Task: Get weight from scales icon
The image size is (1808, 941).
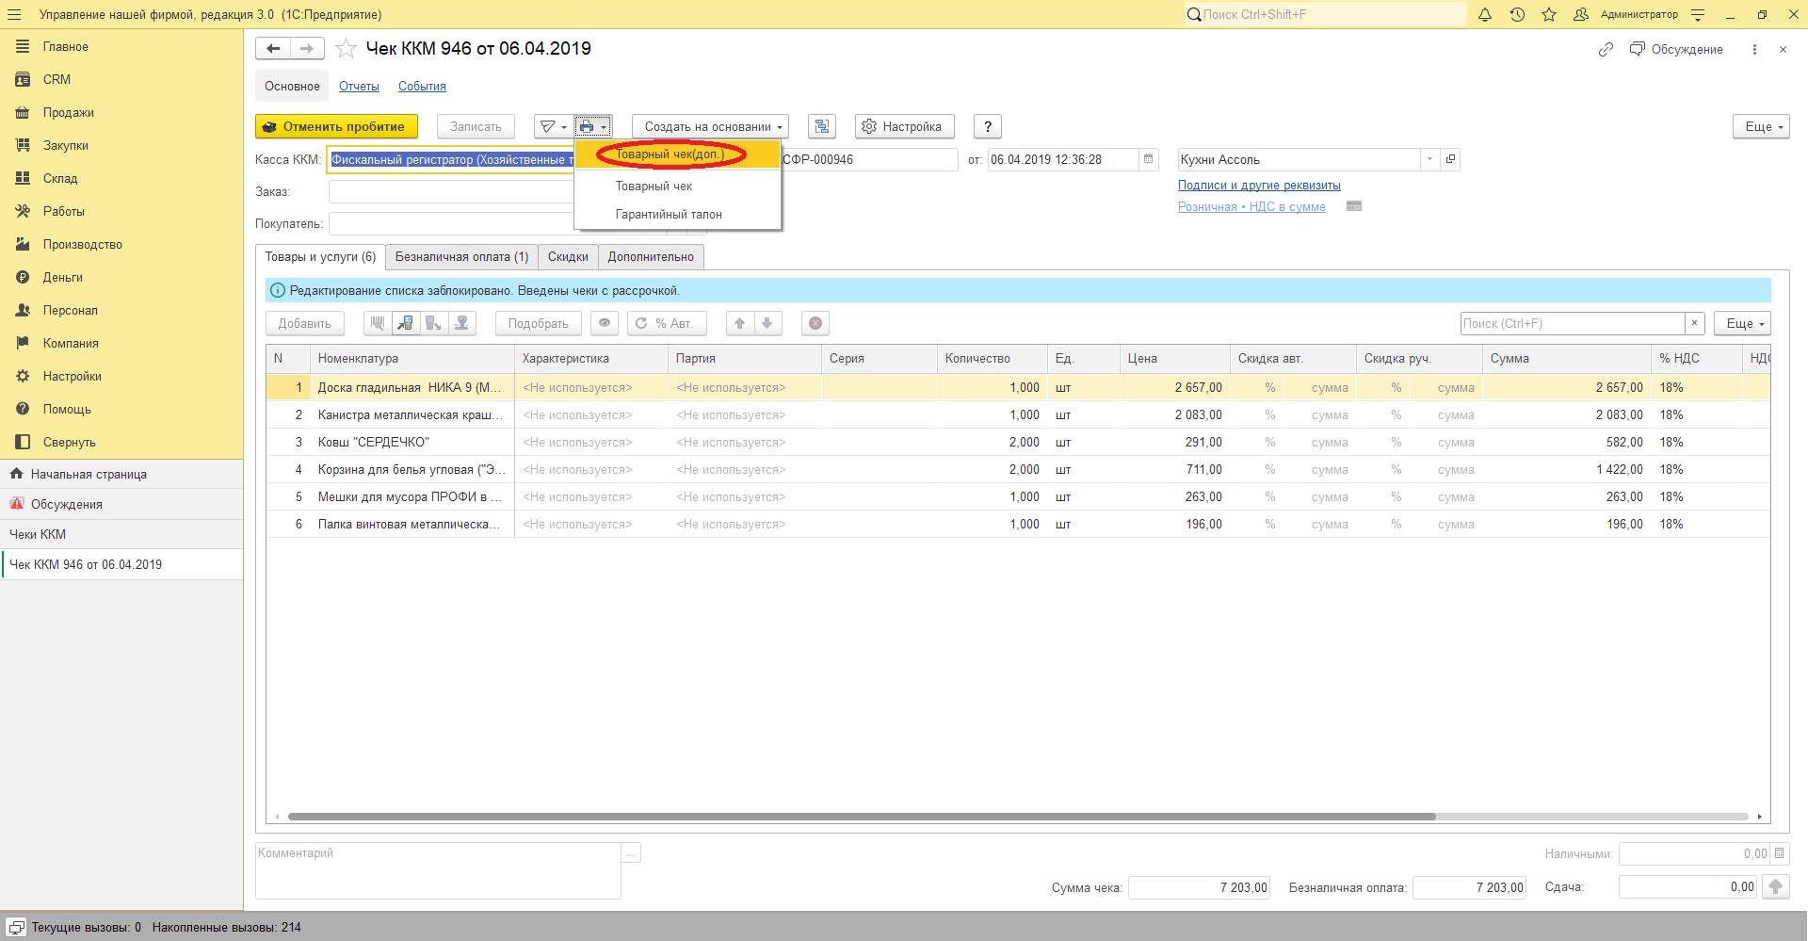Action: pos(462,323)
